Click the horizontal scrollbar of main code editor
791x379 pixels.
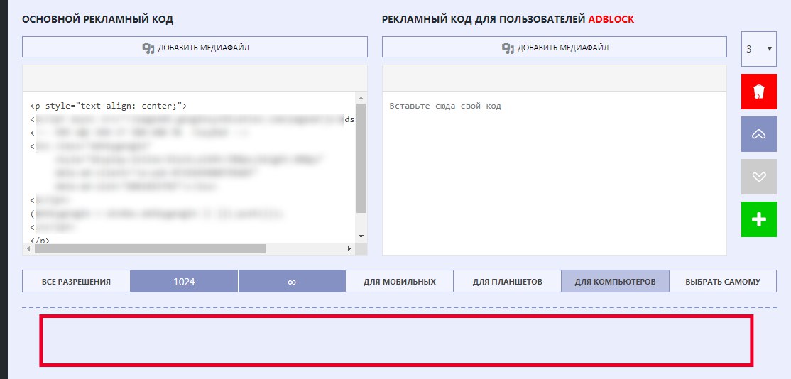click(x=150, y=248)
